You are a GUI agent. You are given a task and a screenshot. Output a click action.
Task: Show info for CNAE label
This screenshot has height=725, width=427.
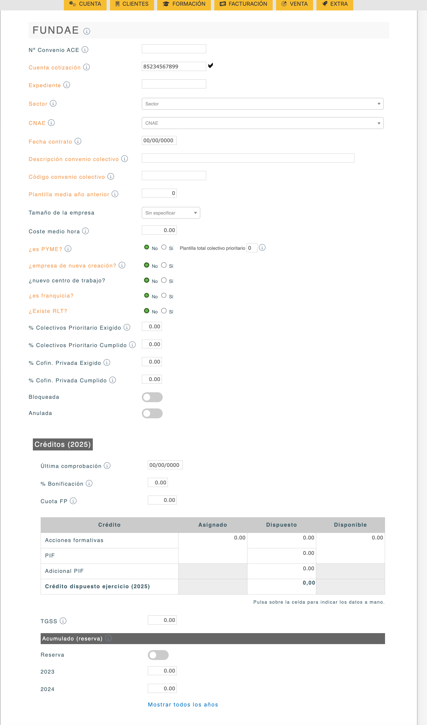52,123
